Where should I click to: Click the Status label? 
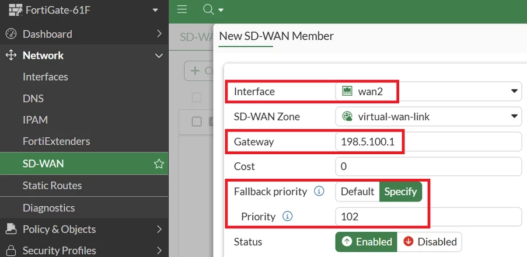pyautogui.click(x=248, y=242)
